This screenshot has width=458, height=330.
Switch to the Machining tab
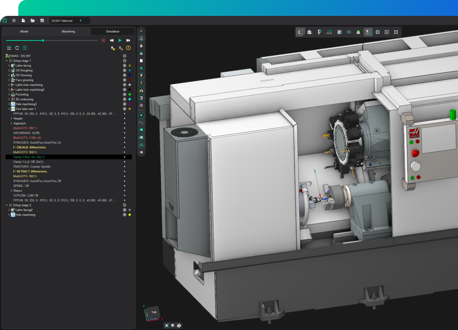tap(68, 31)
